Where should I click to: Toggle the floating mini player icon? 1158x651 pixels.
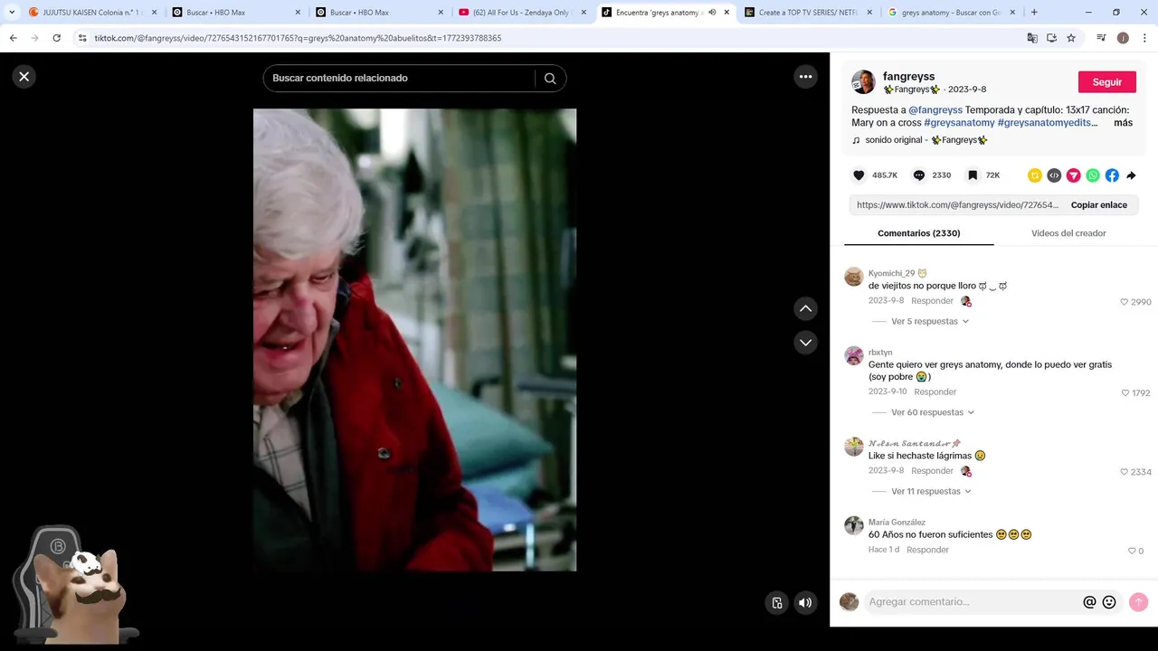[x=777, y=603]
